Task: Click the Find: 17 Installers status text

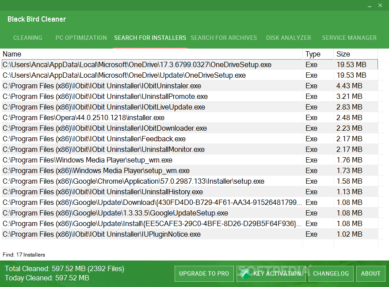Action: [24, 255]
